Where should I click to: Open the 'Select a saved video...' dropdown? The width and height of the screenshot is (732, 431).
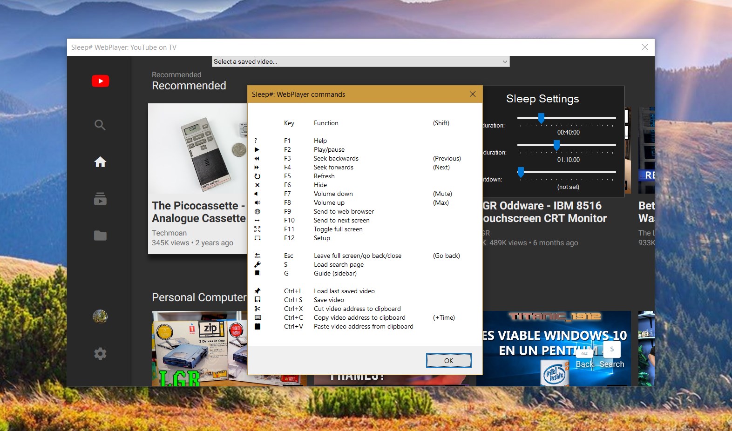pyautogui.click(x=361, y=61)
